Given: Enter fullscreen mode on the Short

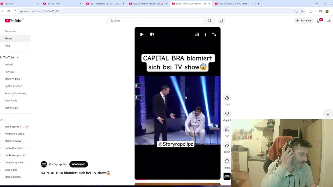Looking at the screenshot, I should 214,34.
